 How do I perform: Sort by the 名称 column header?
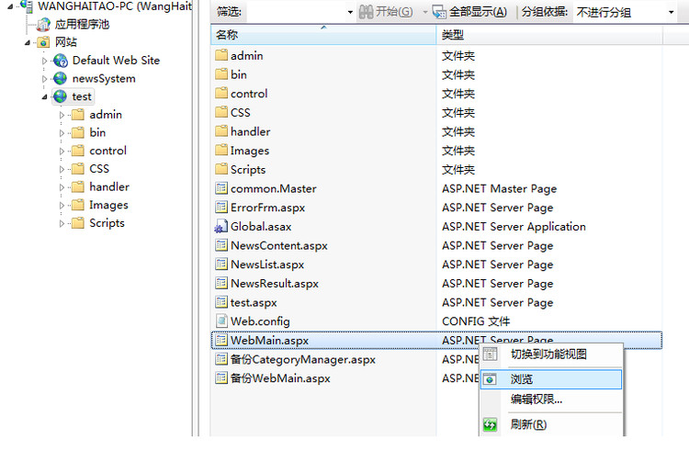pyautogui.click(x=322, y=35)
